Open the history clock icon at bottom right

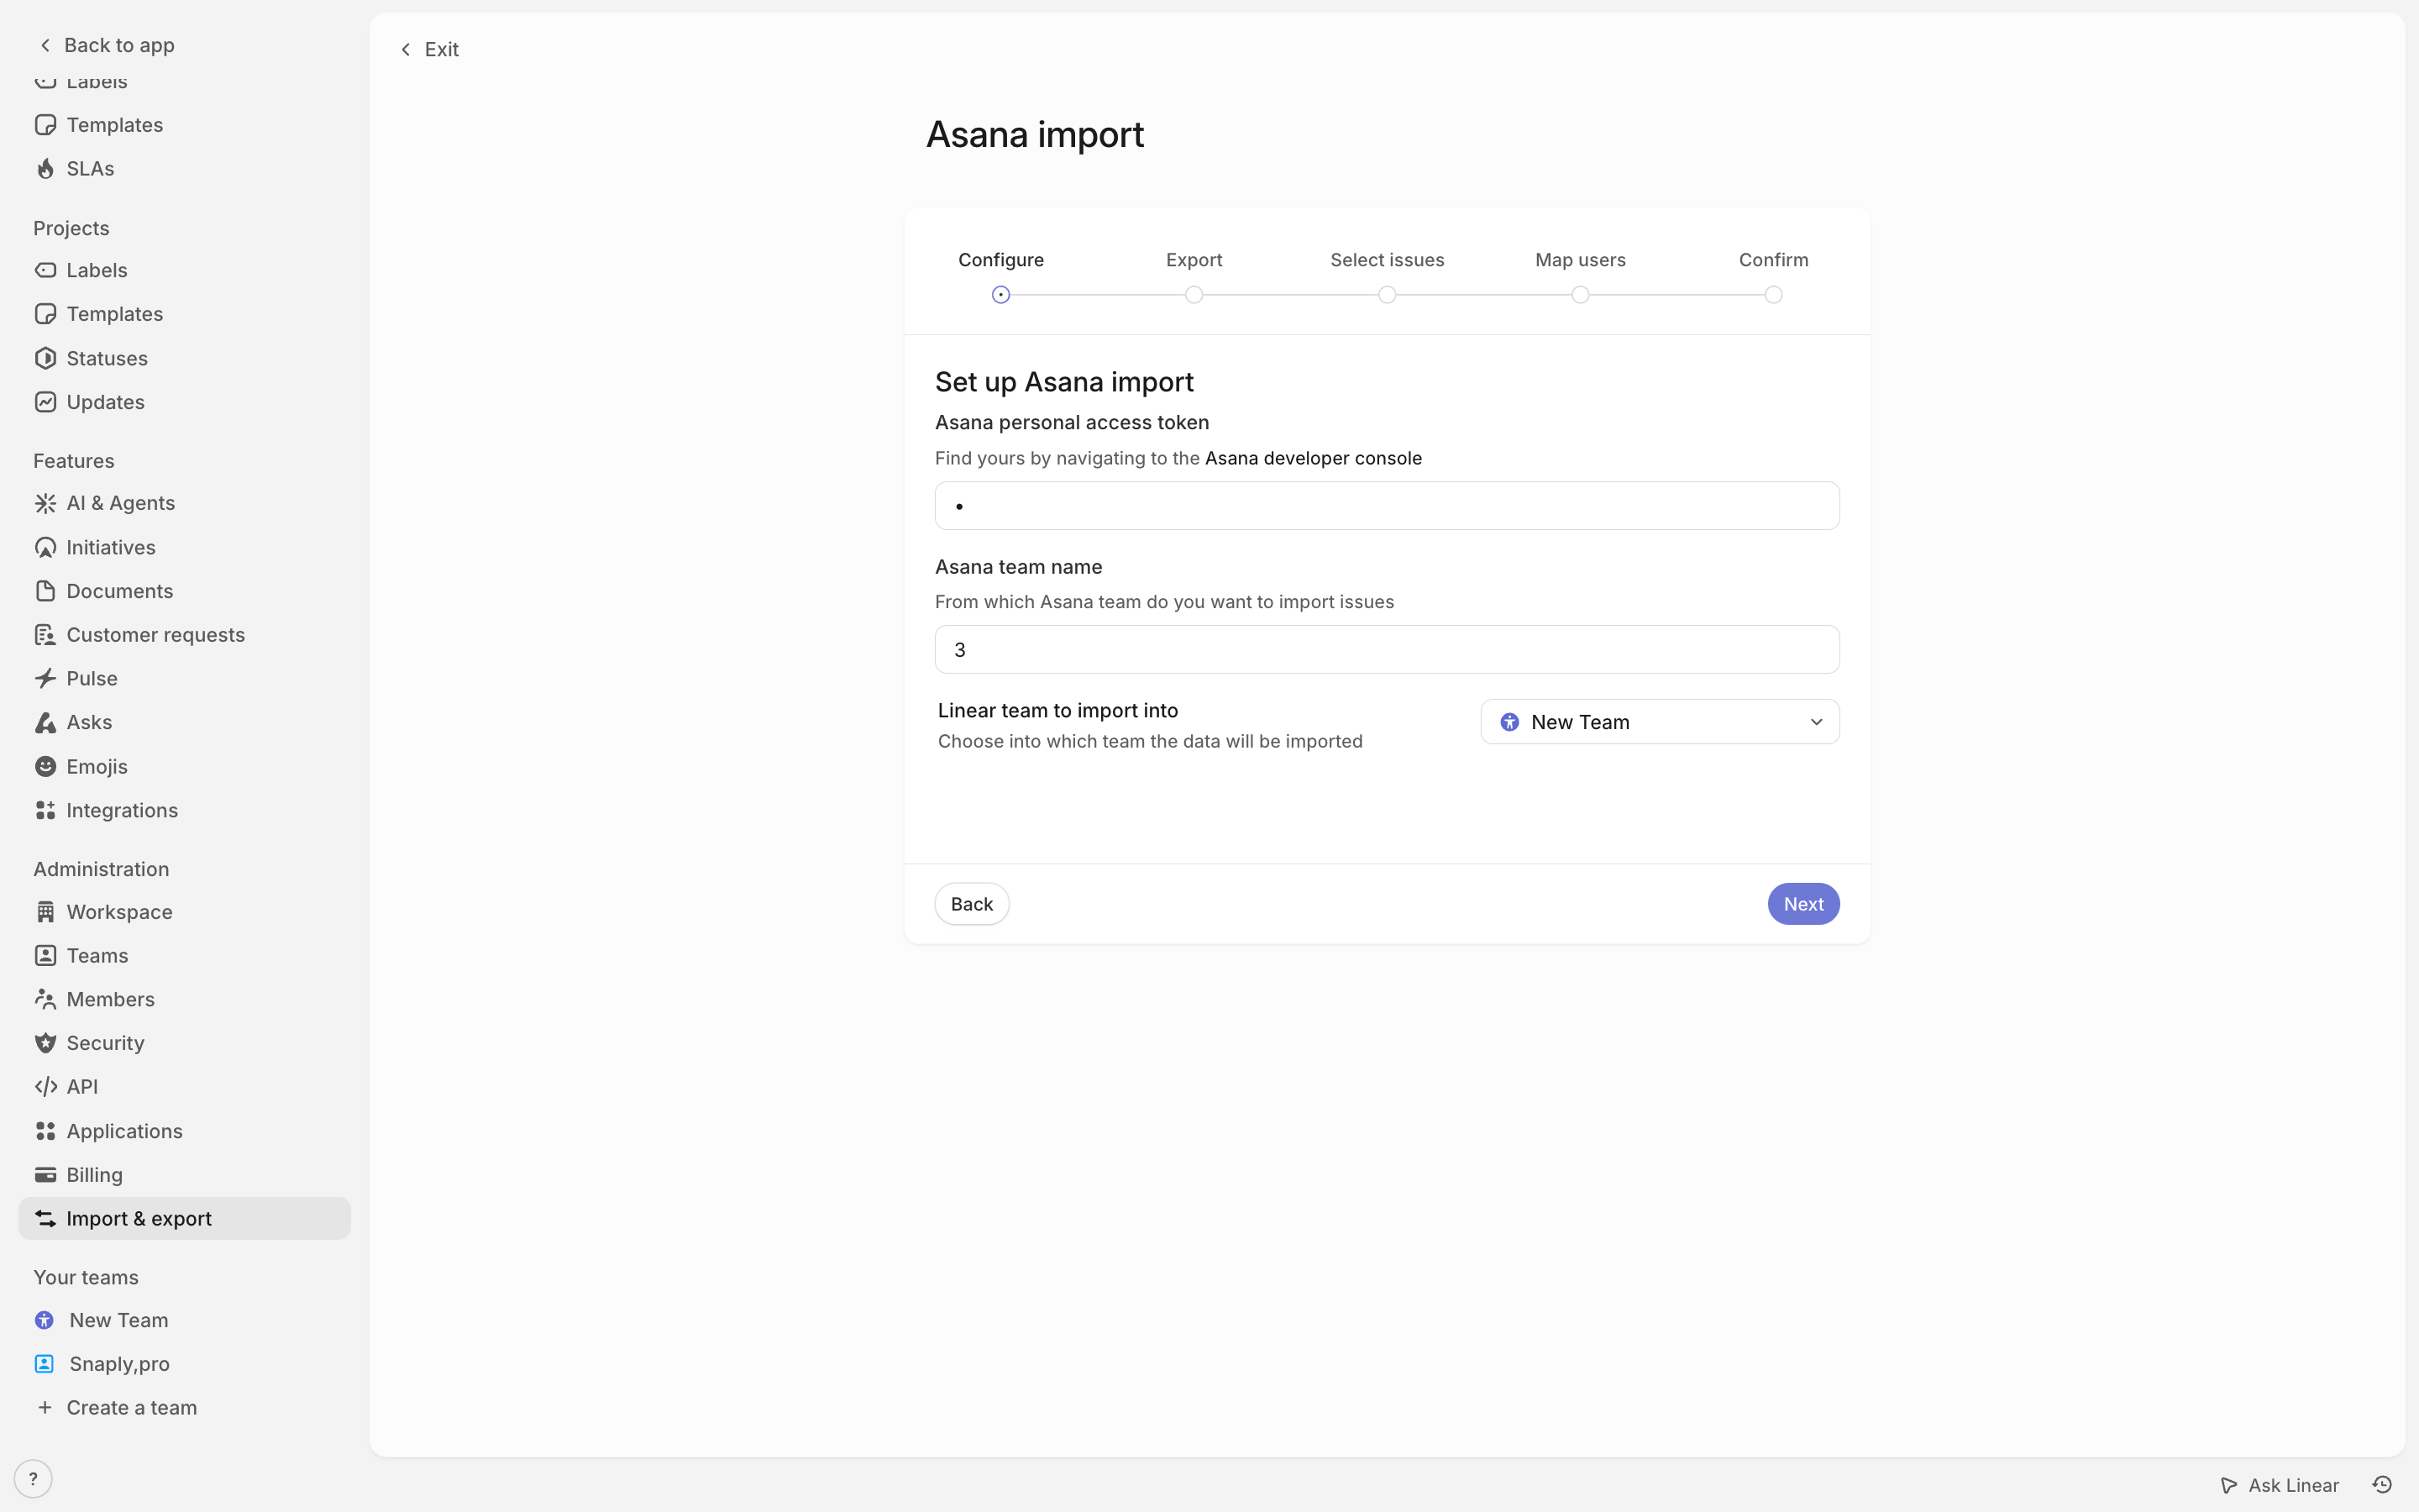(2382, 1485)
